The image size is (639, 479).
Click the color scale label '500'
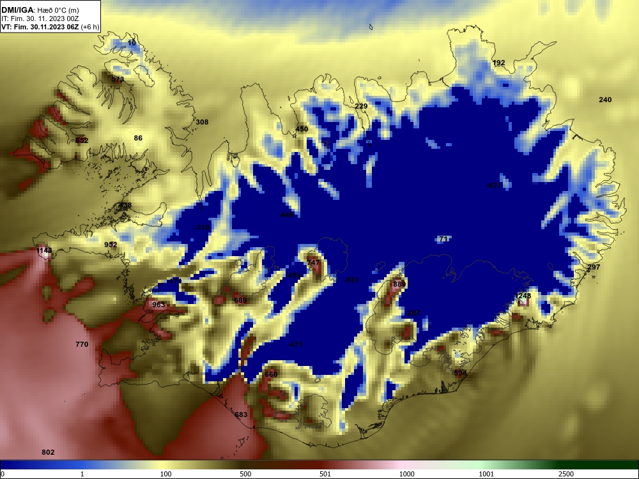point(245,474)
